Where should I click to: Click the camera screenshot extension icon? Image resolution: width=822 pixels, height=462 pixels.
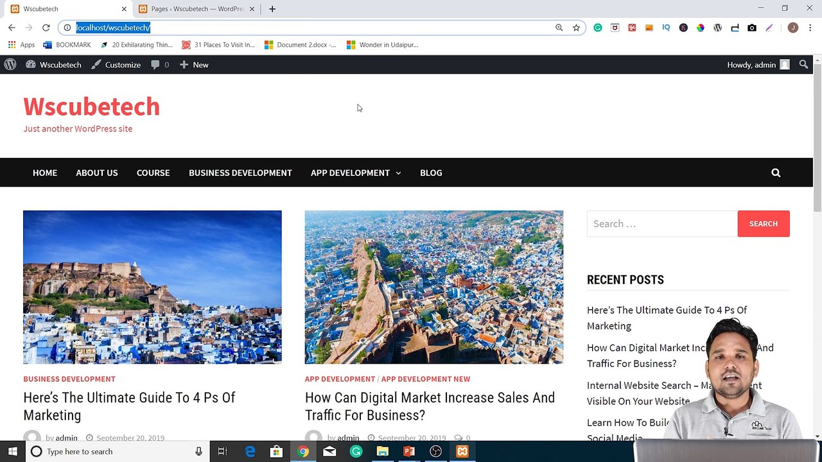tap(752, 28)
